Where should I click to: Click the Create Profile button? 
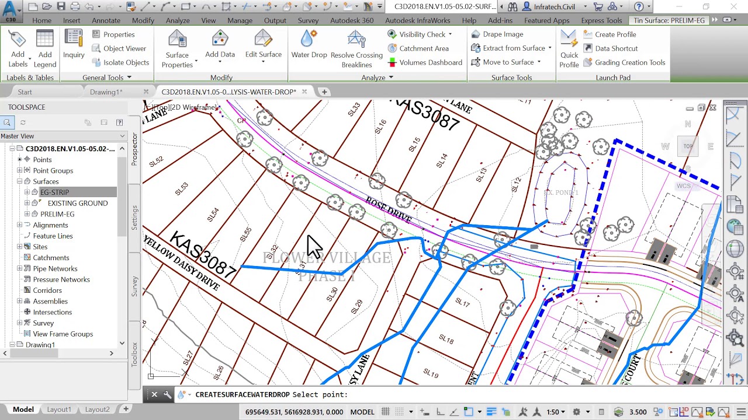(610, 34)
